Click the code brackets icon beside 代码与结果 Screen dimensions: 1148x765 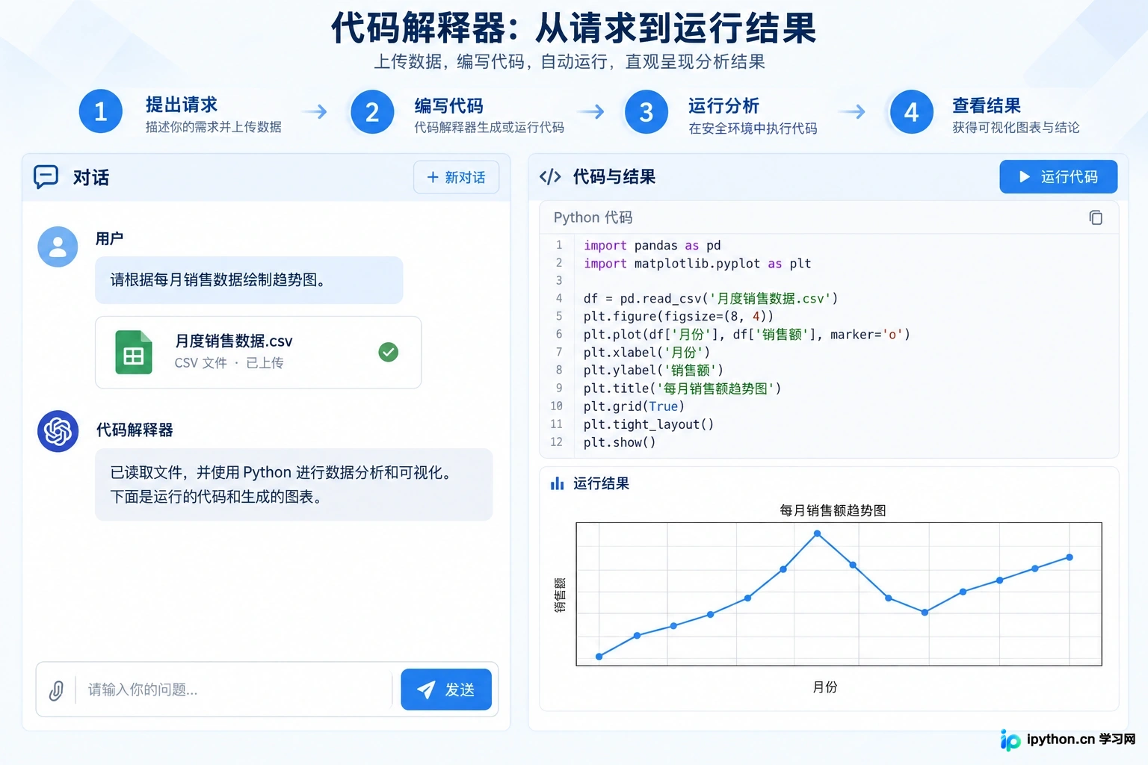pos(550,176)
